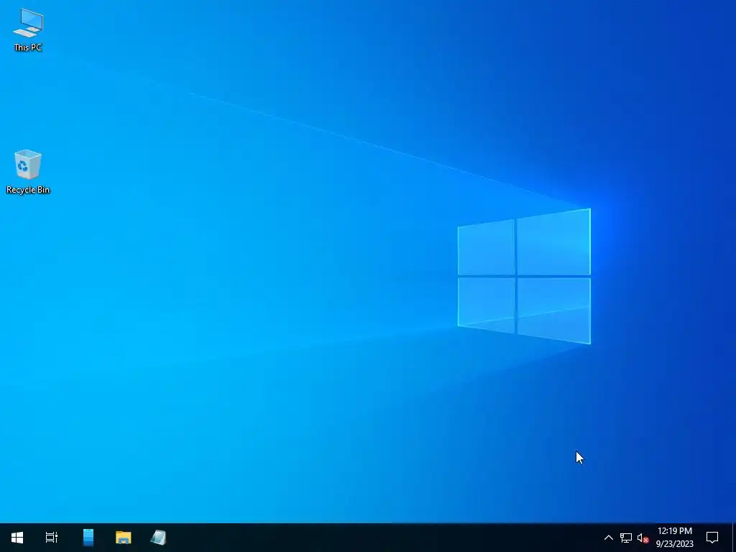The height and width of the screenshot is (552, 736).
Task: Click the Show Desktop sliver
Action: click(x=734, y=538)
